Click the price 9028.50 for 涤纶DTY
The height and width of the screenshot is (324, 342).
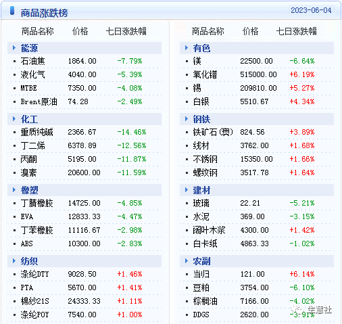(x=82, y=274)
